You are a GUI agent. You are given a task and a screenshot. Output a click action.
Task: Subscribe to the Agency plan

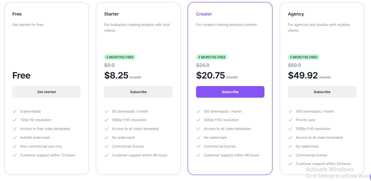pos(322,92)
